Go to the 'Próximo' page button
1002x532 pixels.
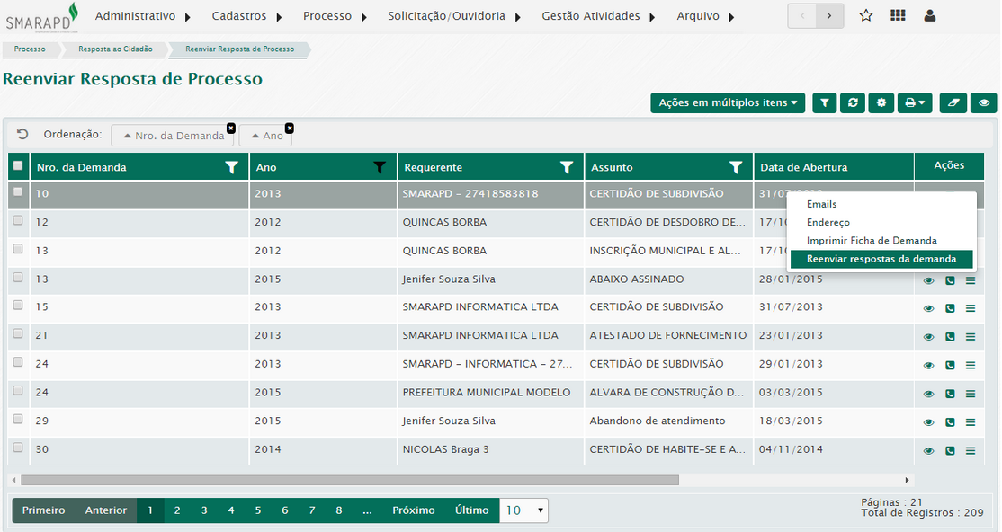tap(413, 510)
